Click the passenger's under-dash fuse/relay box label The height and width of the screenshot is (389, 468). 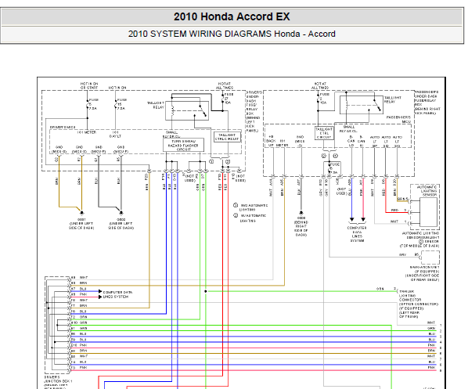427,103
